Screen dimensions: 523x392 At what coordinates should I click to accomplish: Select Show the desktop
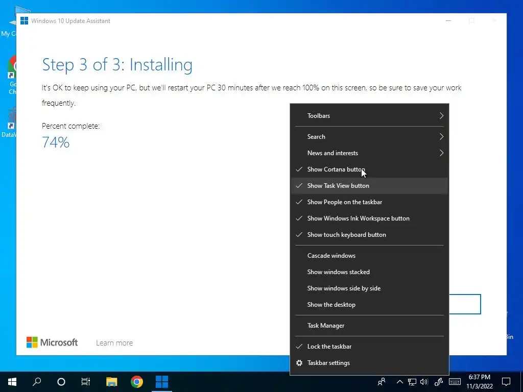[x=369, y=305]
